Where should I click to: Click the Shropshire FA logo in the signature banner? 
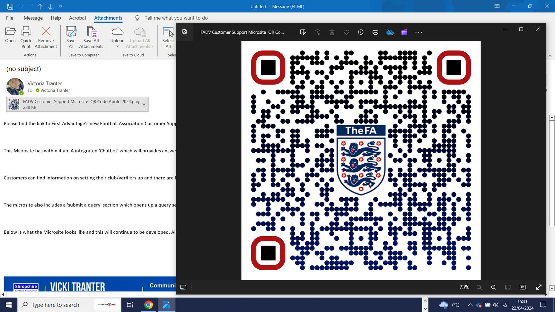coord(26,287)
